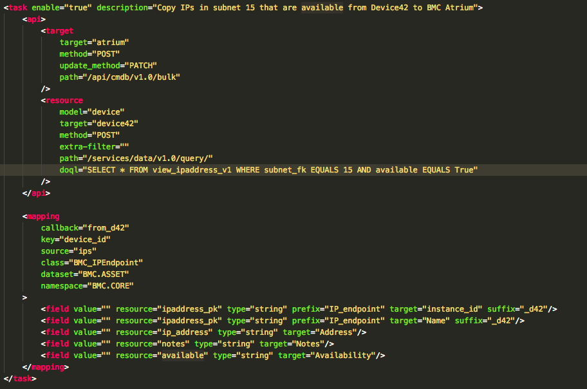The width and height of the screenshot is (587, 389).
Task: Click the class="BMC_IPEndpoint" attribute
Action: click(x=91, y=263)
